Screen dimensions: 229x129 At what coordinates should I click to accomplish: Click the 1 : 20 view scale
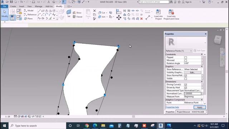click(8, 116)
